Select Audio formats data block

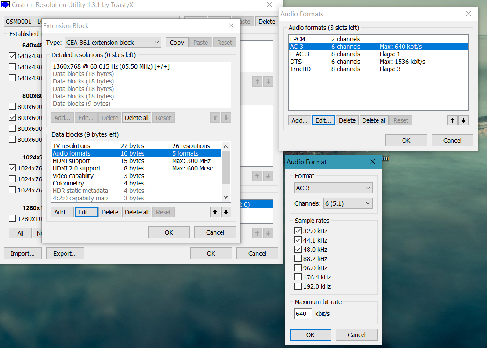tap(136, 153)
